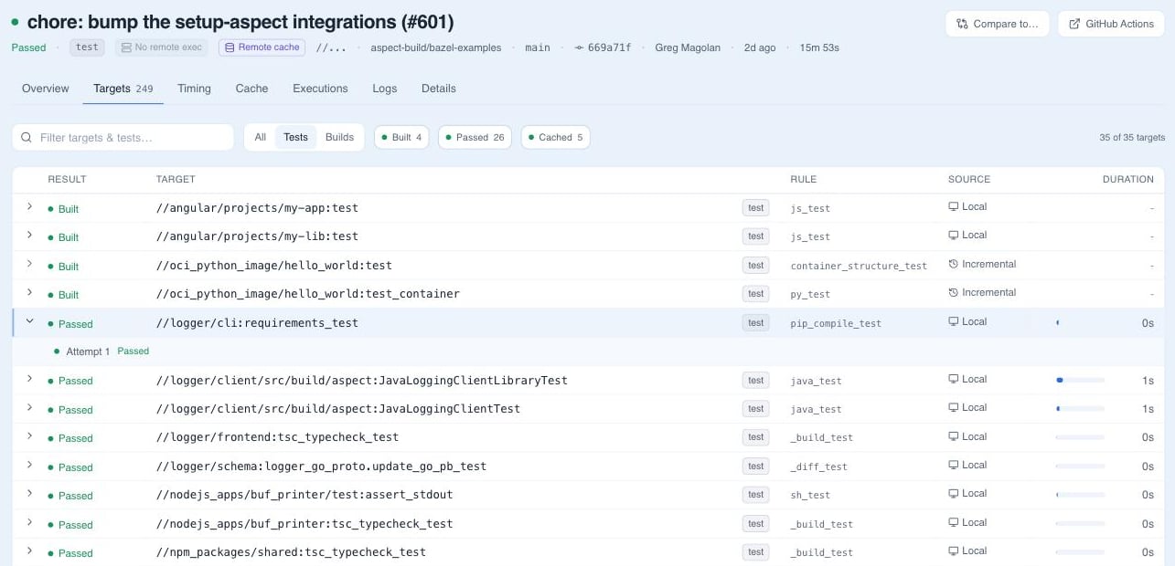The image size is (1175, 566).
Task: Expand the hello_world:test row chevron
Action: pyautogui.click(x=29, y=265)
